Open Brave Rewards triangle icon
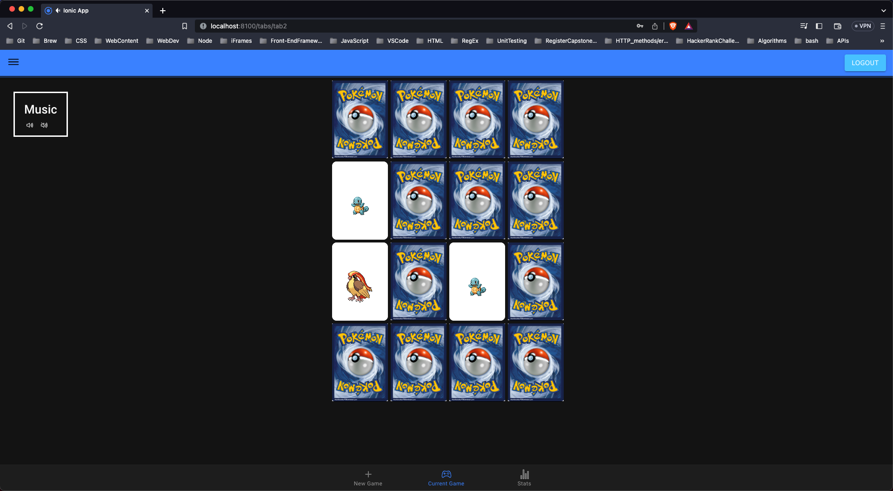The image size is (893, 491). point(689,26)
